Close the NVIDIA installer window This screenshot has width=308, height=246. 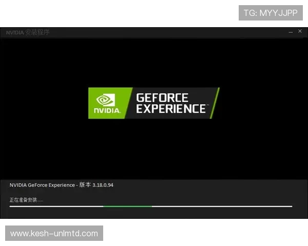pos(300,32)
